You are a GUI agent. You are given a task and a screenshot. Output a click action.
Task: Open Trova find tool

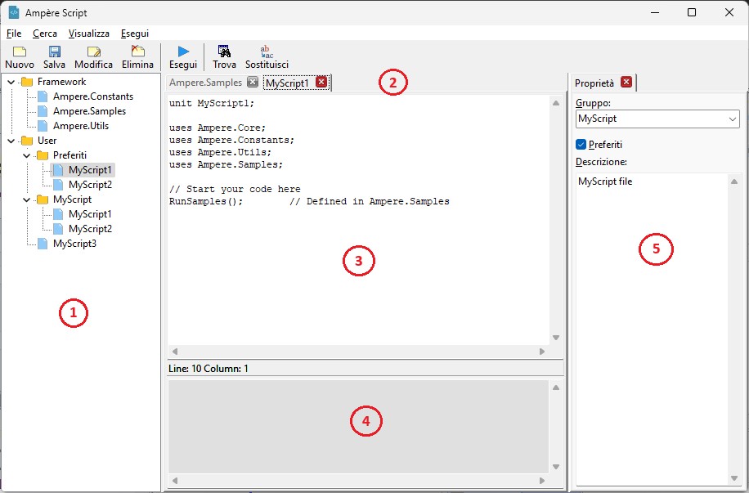pyautogui.click(x=224, y=52)
